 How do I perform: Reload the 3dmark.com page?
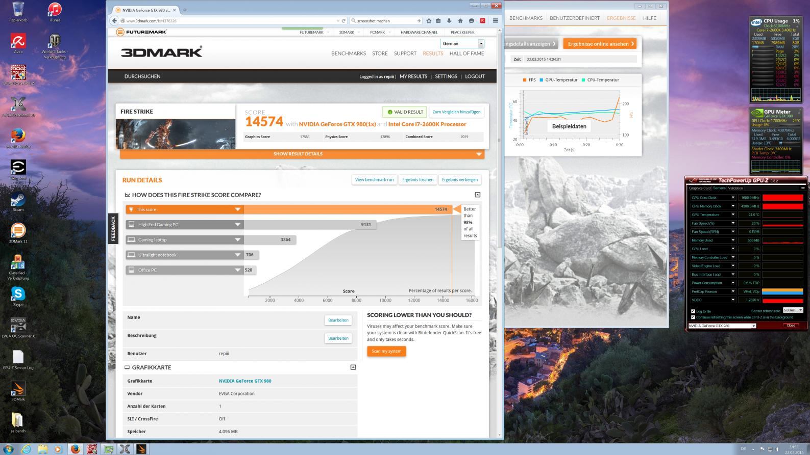344,21
